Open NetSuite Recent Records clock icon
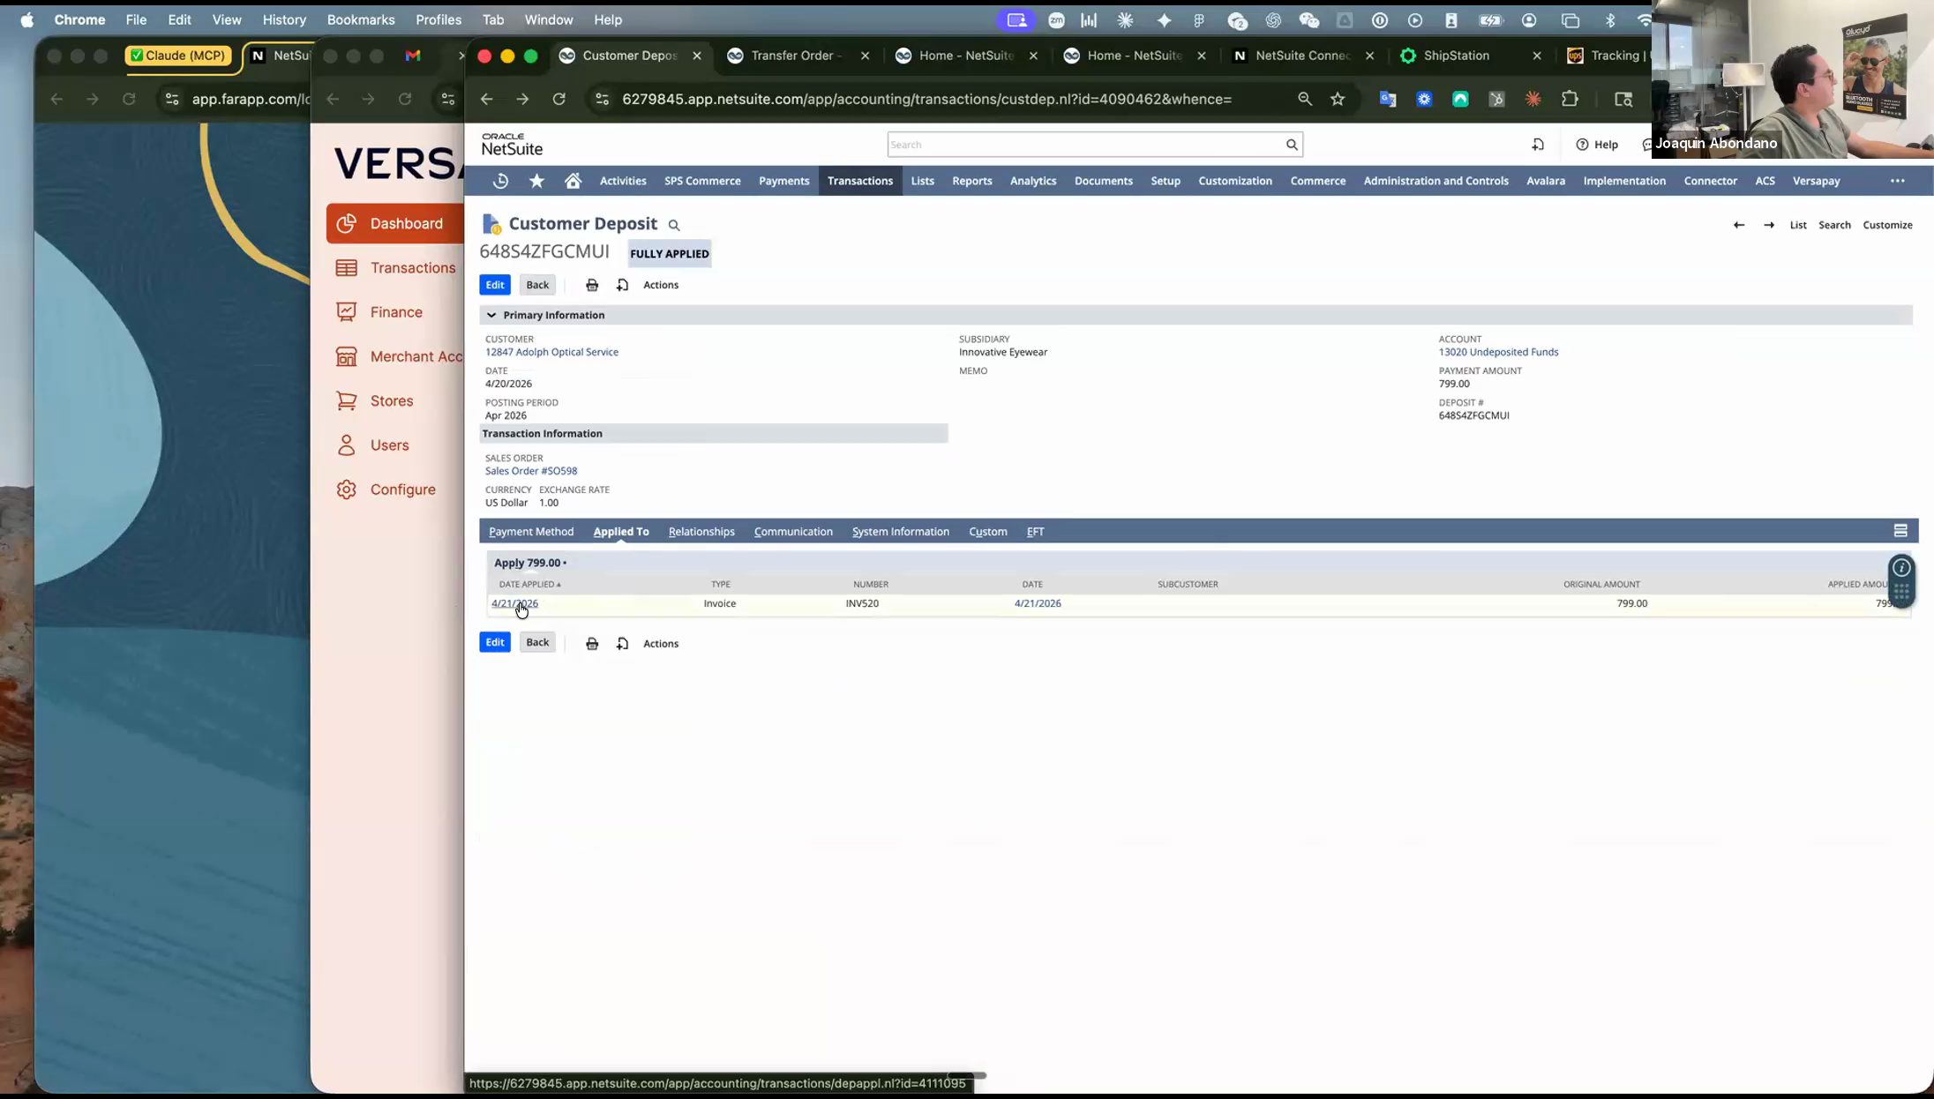1934x1099 pixels. click(500, 181)
